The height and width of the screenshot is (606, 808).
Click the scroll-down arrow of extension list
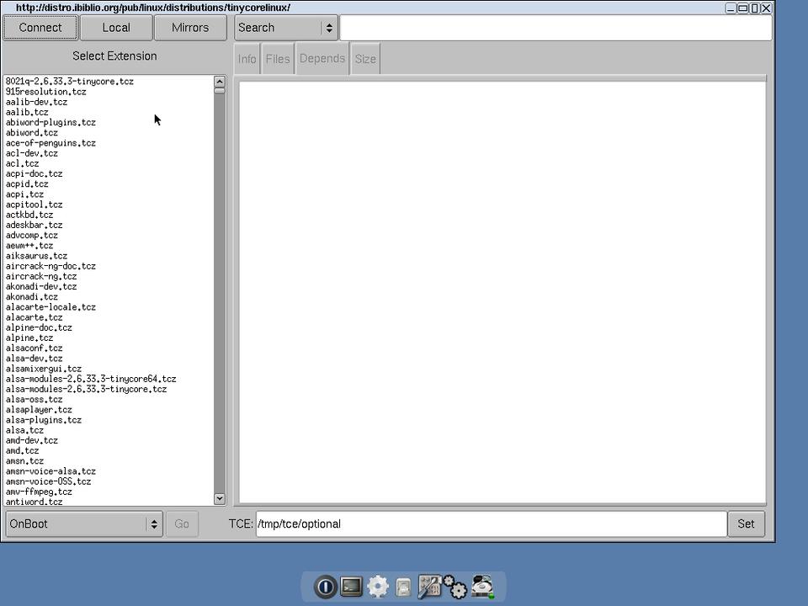[x=220, y=498]
